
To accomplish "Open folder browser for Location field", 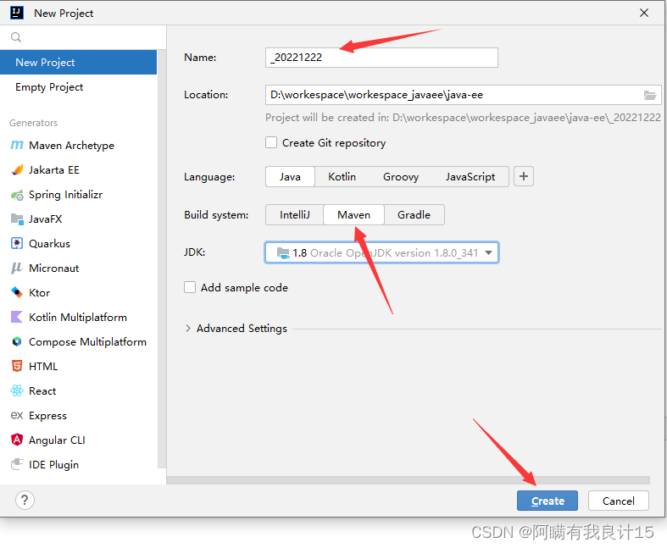I will click(x=649, y=95).
